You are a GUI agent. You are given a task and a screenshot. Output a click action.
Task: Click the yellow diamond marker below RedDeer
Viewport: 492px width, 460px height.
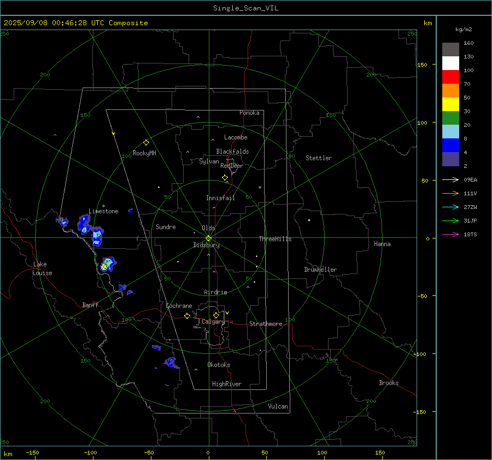point(225,177)
